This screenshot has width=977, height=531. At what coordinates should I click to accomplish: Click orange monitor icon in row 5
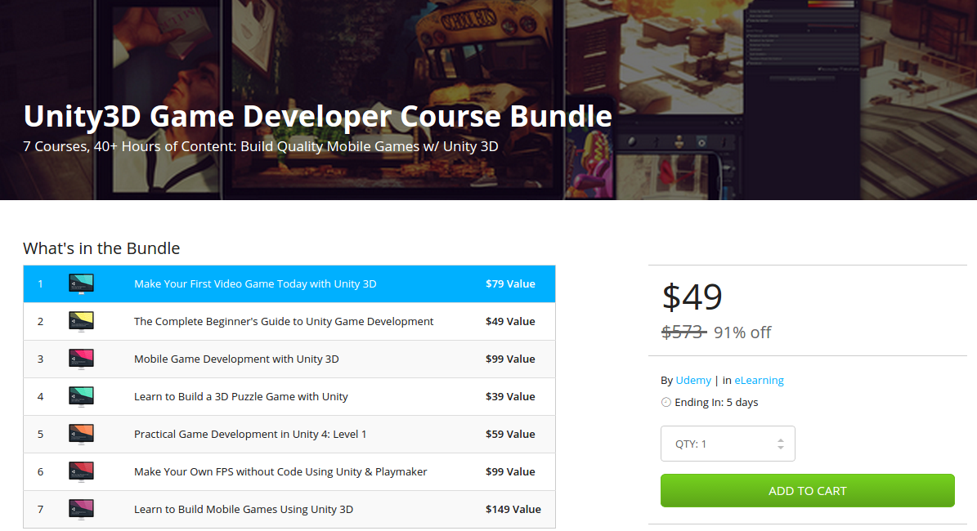coord(81,435)
